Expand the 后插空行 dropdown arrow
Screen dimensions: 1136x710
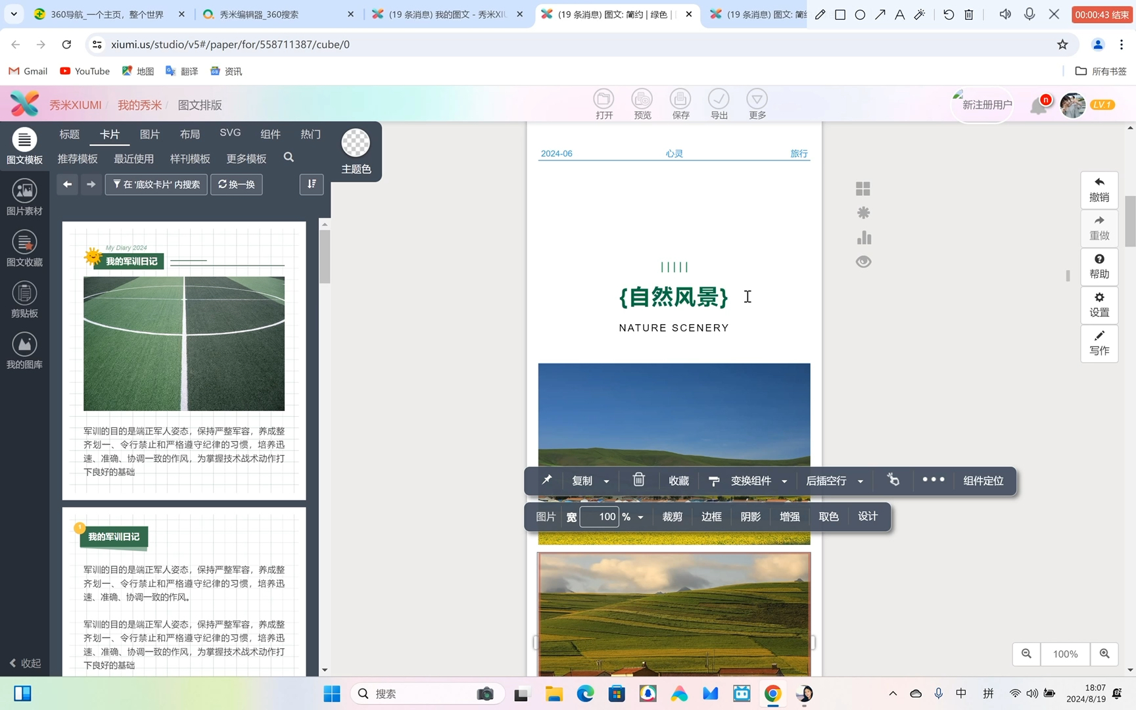860,481
